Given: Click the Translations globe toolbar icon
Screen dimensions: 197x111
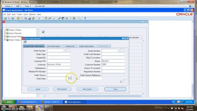Looking at the screenshot, I should 67,18.
